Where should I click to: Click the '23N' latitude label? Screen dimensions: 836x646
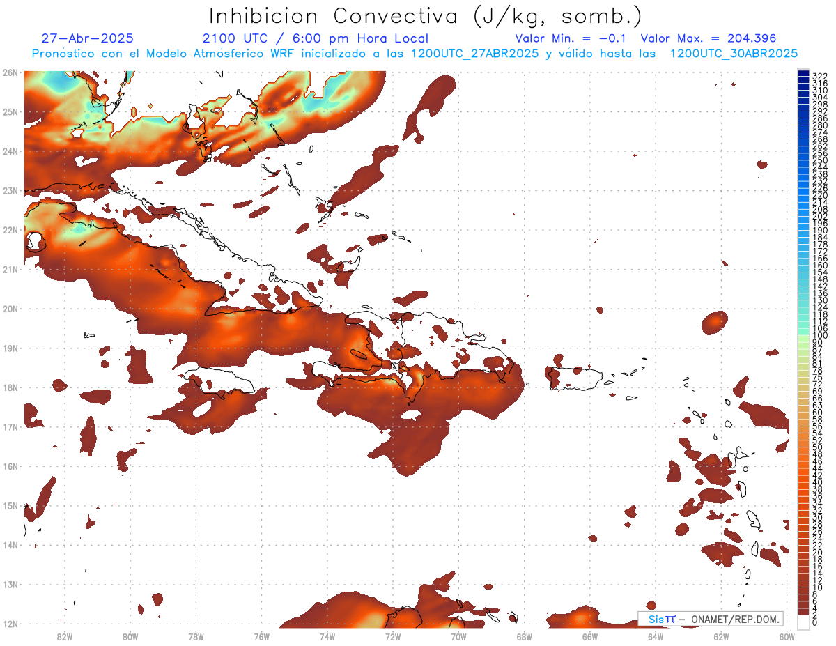(10, 190)
